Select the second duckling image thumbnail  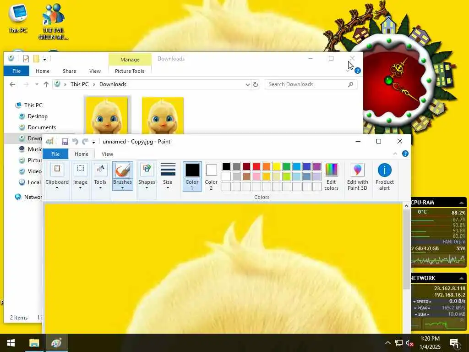tap(163, 115)
